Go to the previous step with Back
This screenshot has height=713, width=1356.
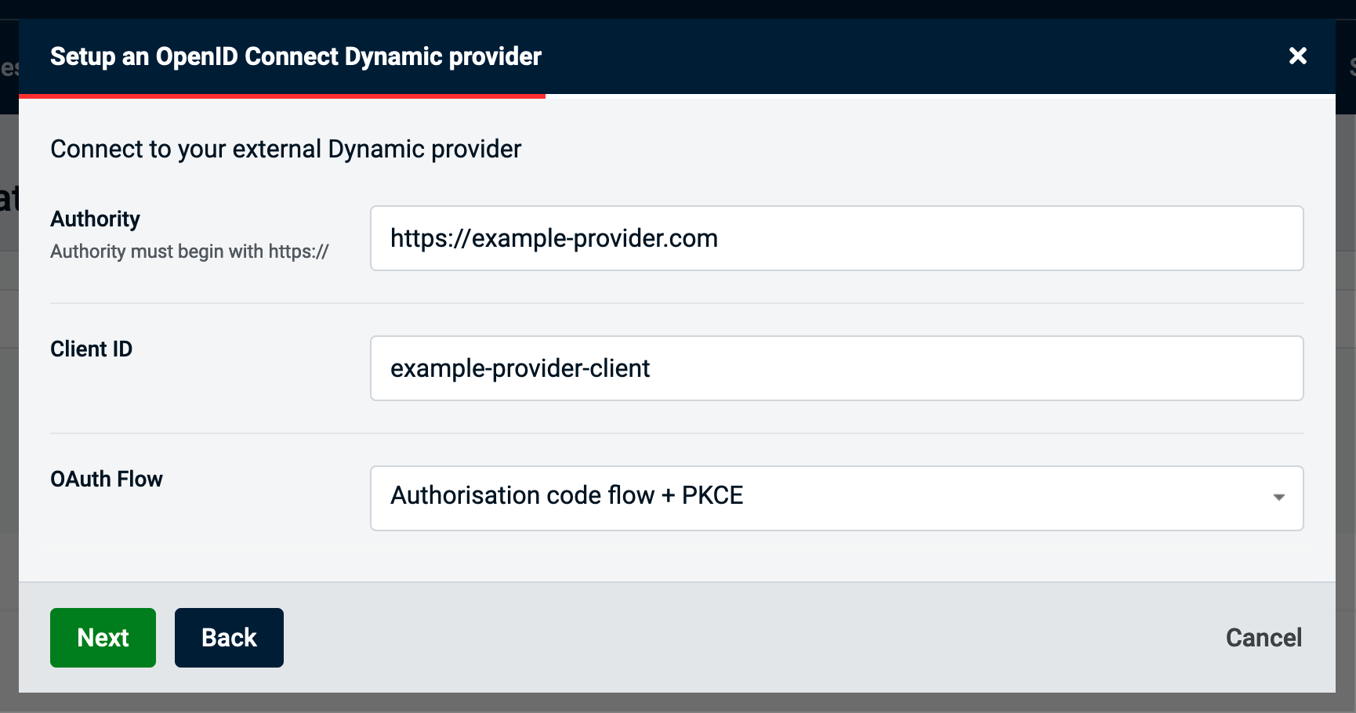click(x=229, y=638)
